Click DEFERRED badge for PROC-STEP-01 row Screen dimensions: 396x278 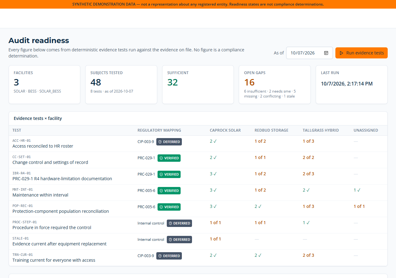coord(179,223)
